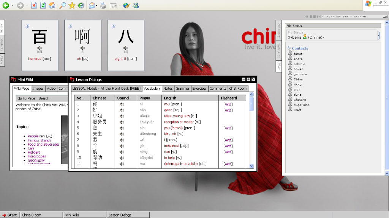Viewport: 389px width, 218px height.
Task: Collapse the Contacts list
Action: [289, 48]
